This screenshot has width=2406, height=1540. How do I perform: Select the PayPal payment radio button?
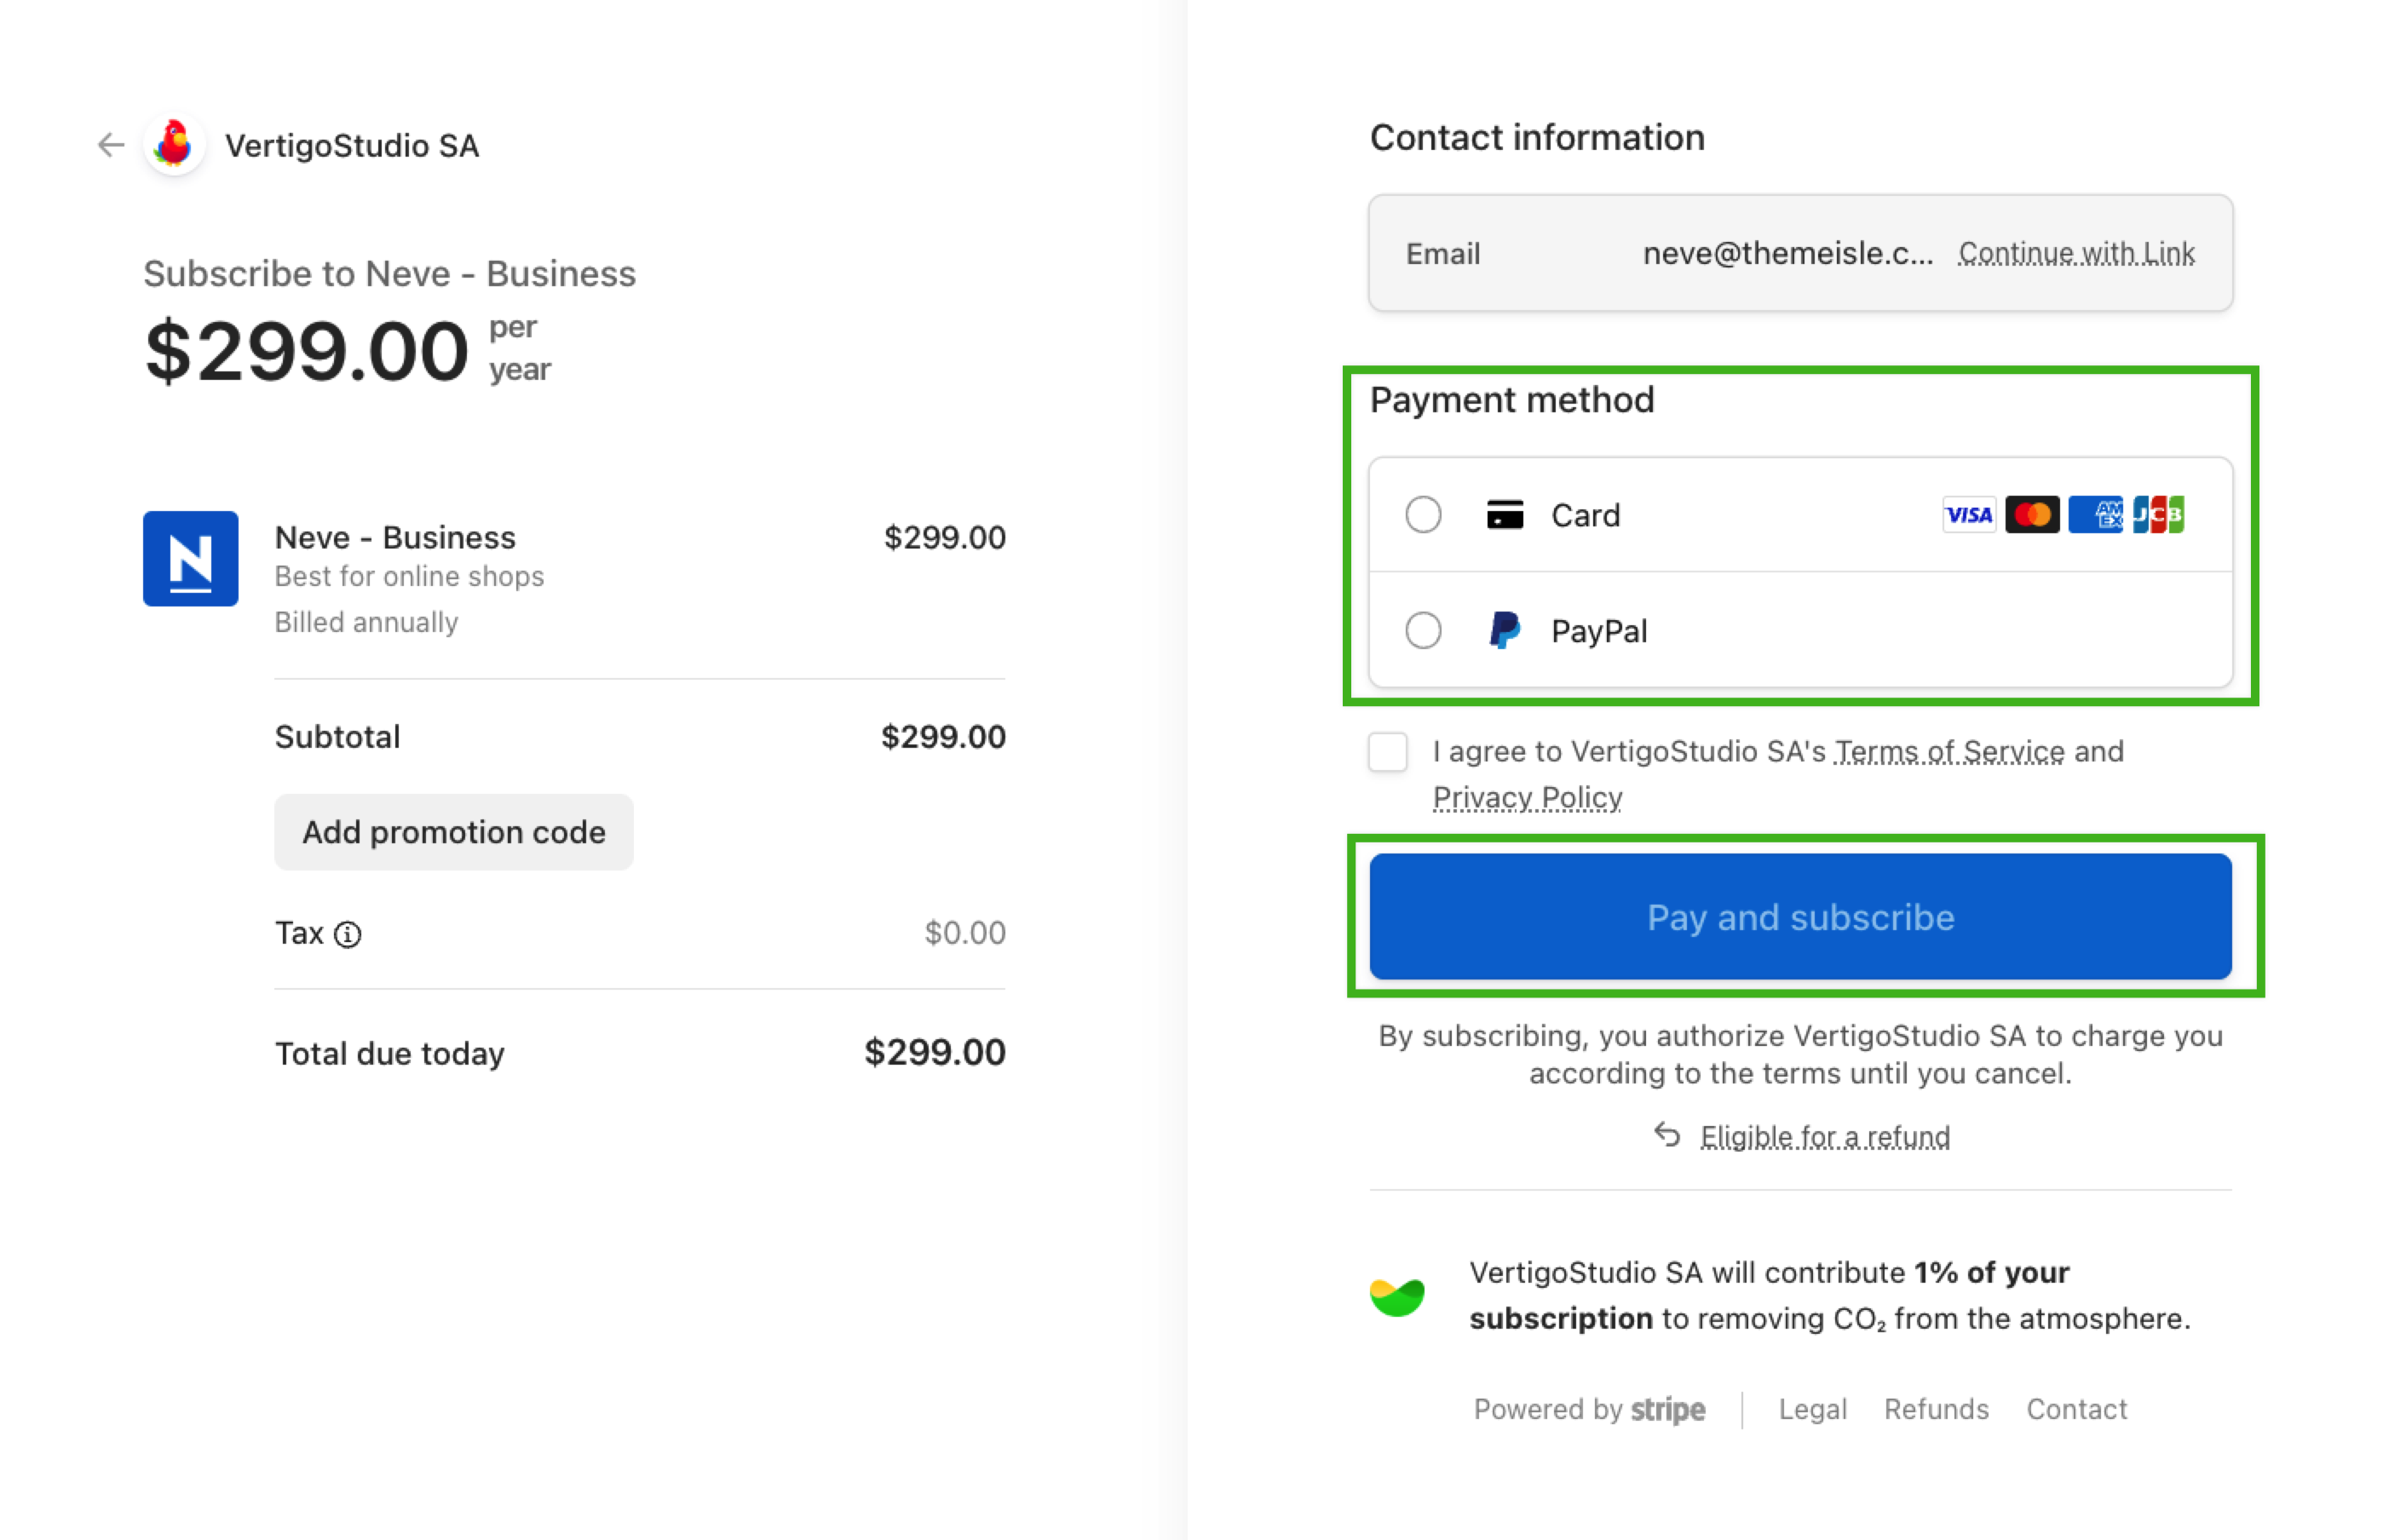coord(1423,630)
